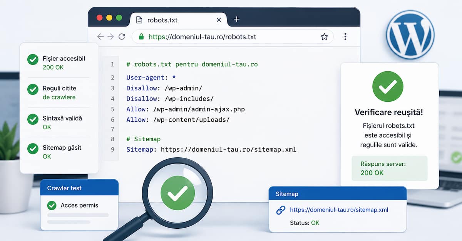Click check icon next to Fișier accesibil
Viewport: 462px width, 241px height.
[33, 59]
